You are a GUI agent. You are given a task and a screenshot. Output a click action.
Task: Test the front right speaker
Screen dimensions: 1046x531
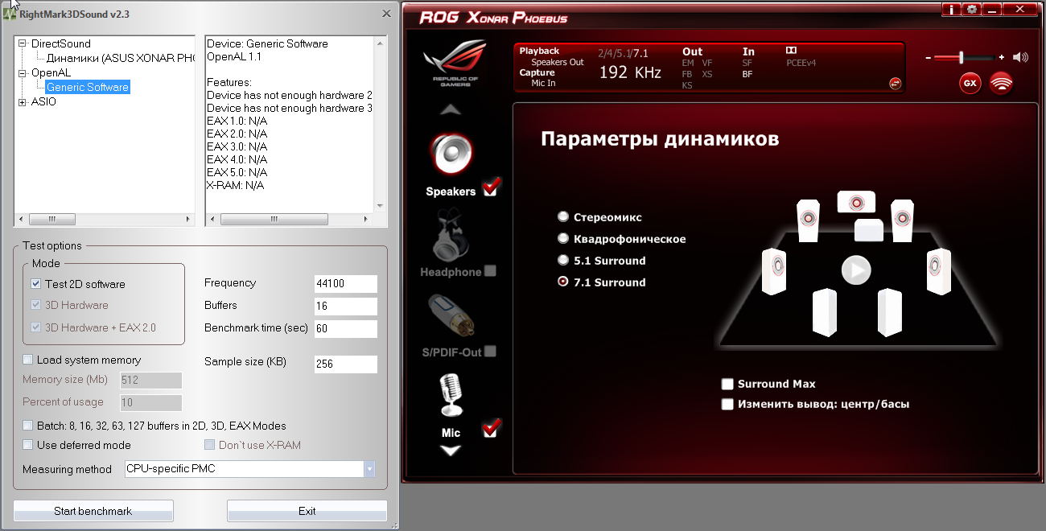(903, 219)
